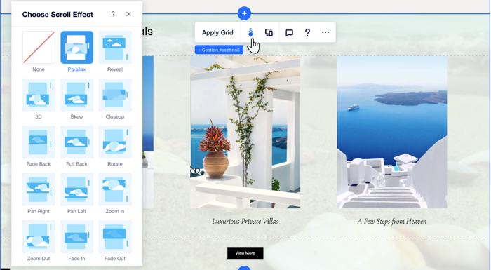Select the None scroll effect
This screenshot has height=270, width=491.
pyautogui.click(x=39, y=47)
